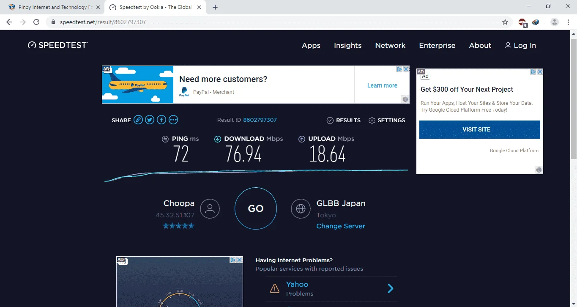
Task: Click the Speedtest logo
Action: point(57,45)
